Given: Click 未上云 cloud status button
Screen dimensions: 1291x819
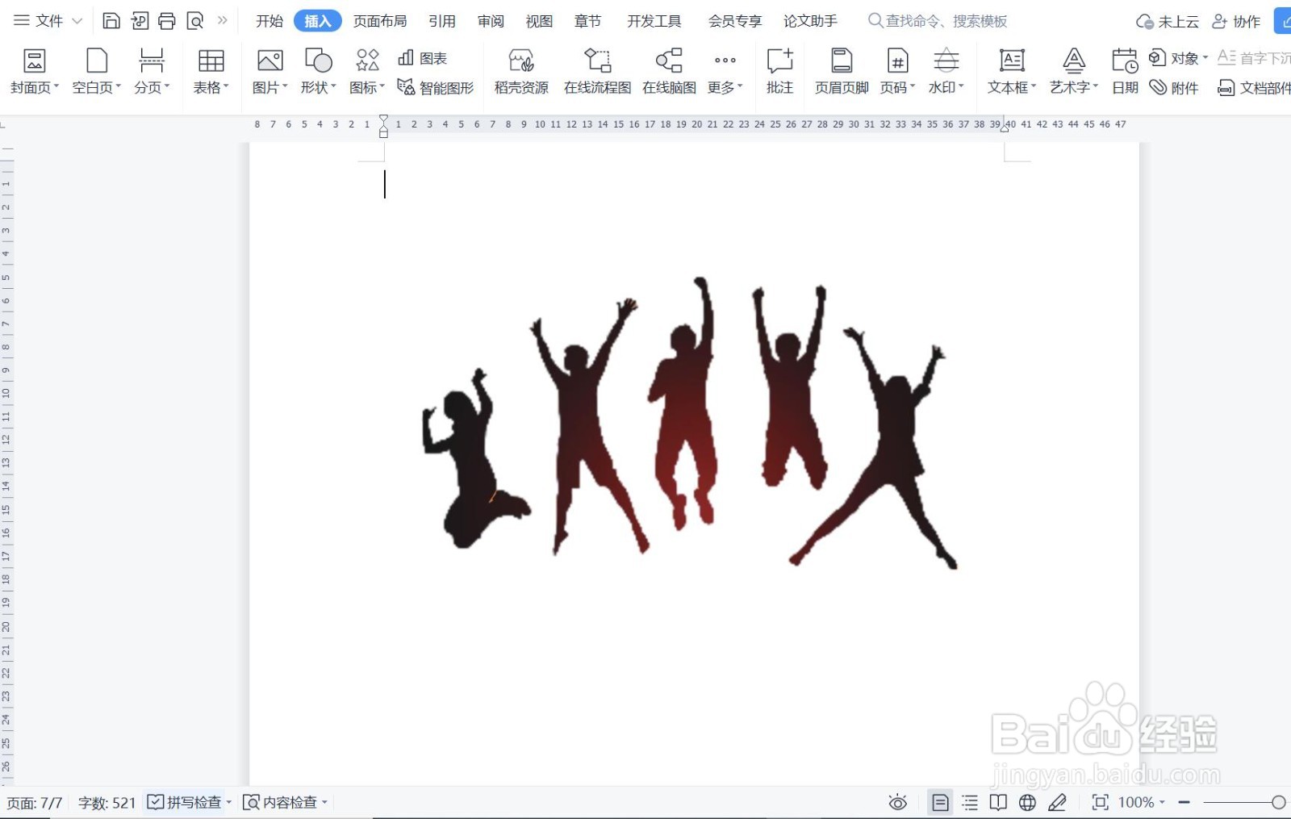Looking at the screenshot, I should [1167, 22].
